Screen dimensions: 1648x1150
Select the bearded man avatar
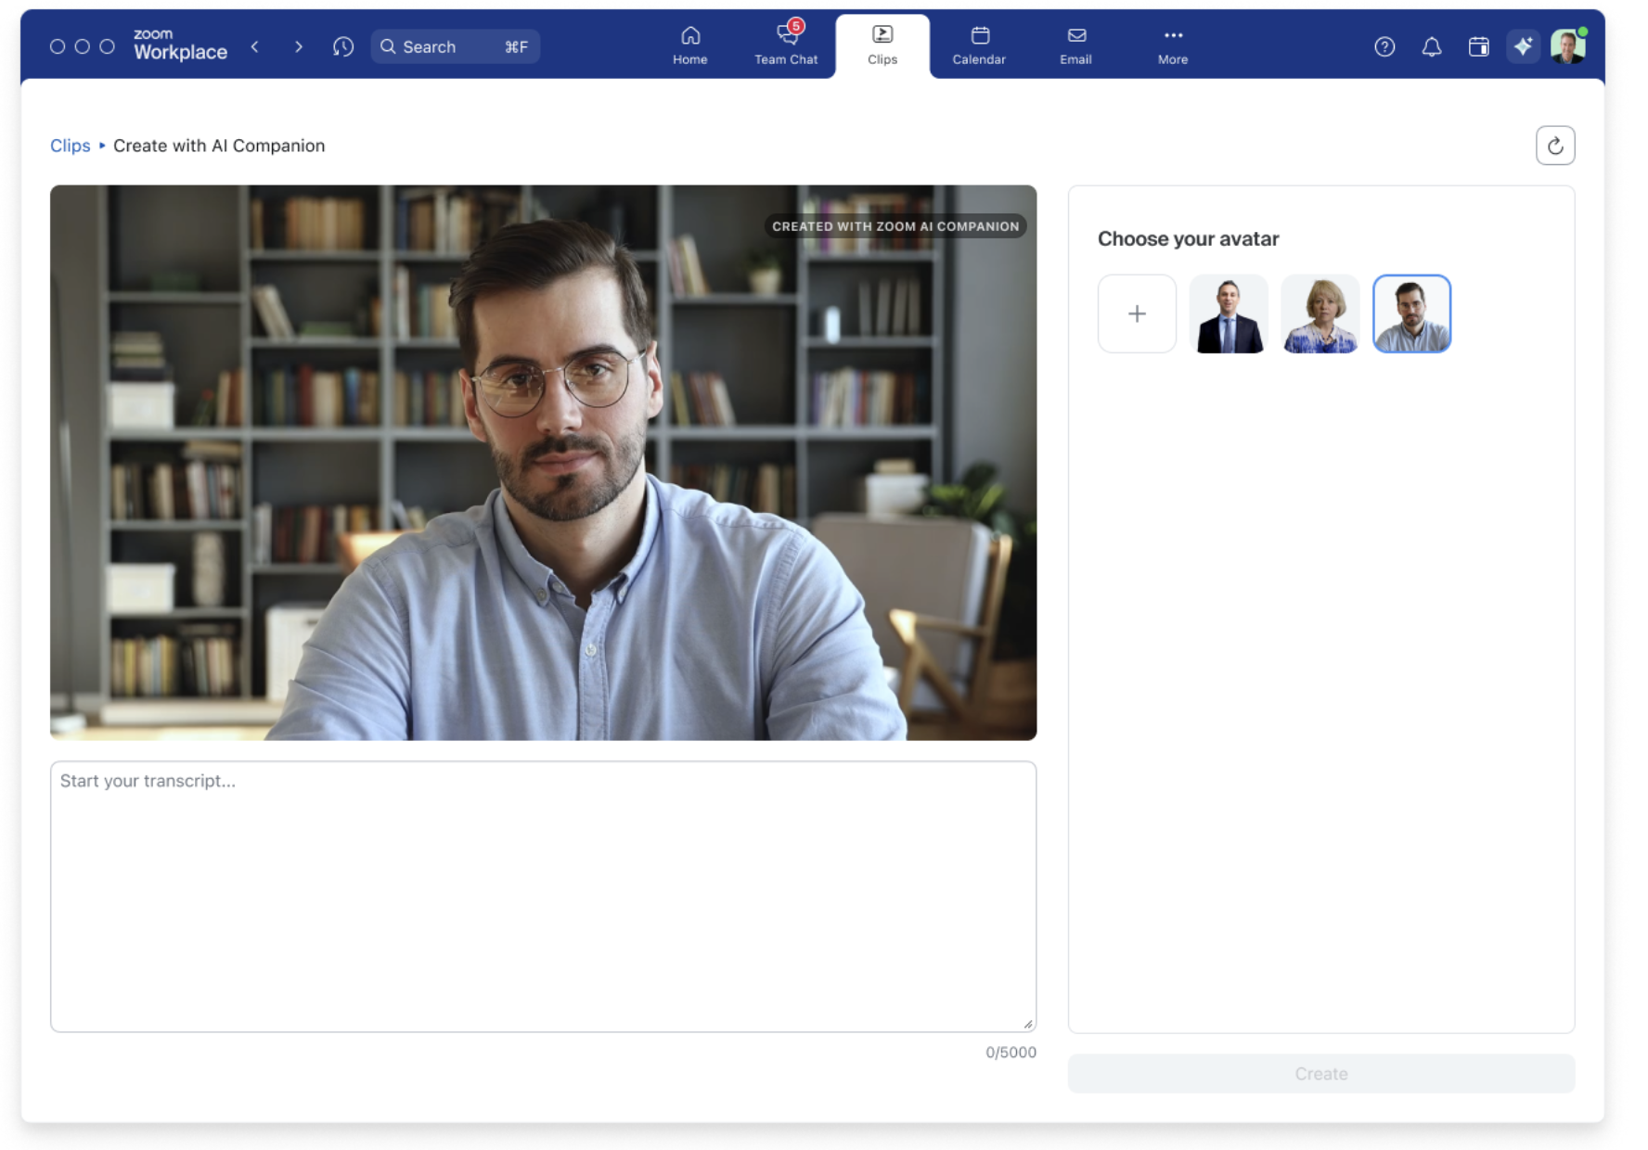(x=1411, y=313)
